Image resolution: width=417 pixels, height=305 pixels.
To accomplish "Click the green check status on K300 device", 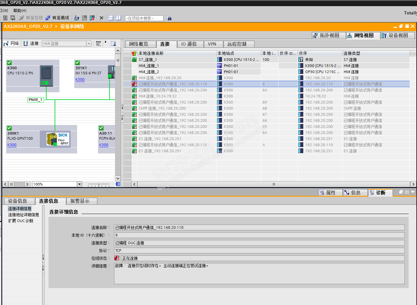I will point(9,63).
